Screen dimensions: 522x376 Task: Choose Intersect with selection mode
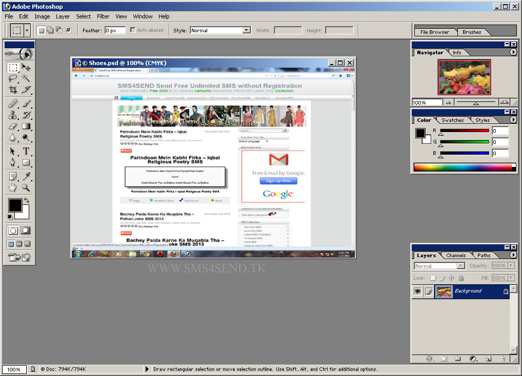68,30
